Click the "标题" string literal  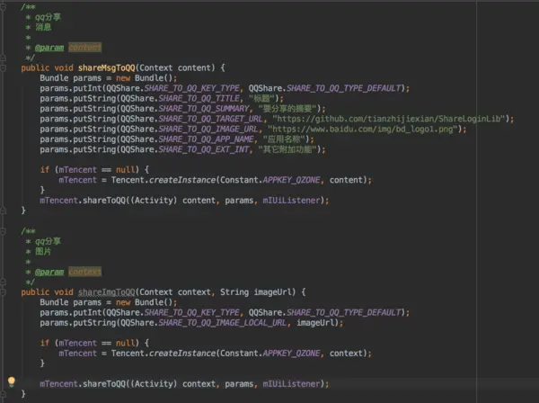point(261,98)
